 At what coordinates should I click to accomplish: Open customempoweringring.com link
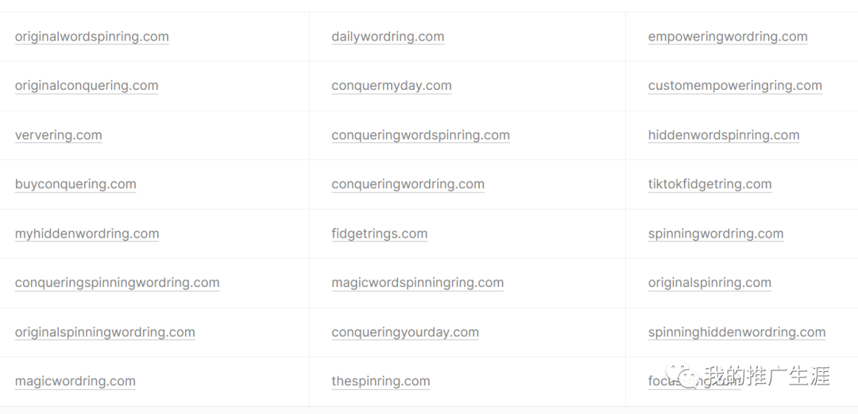point(735,86)
